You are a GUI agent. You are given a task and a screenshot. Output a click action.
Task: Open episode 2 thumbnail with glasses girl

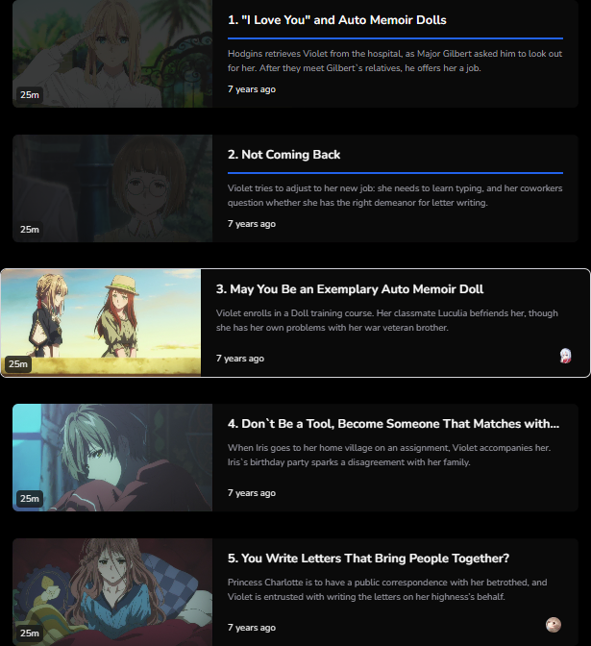[x=112, y=188]
